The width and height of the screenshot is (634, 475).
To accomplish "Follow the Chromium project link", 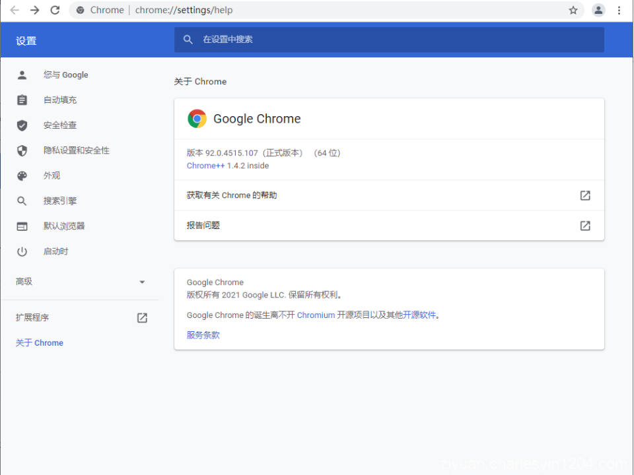I will [x=316, y=315].
